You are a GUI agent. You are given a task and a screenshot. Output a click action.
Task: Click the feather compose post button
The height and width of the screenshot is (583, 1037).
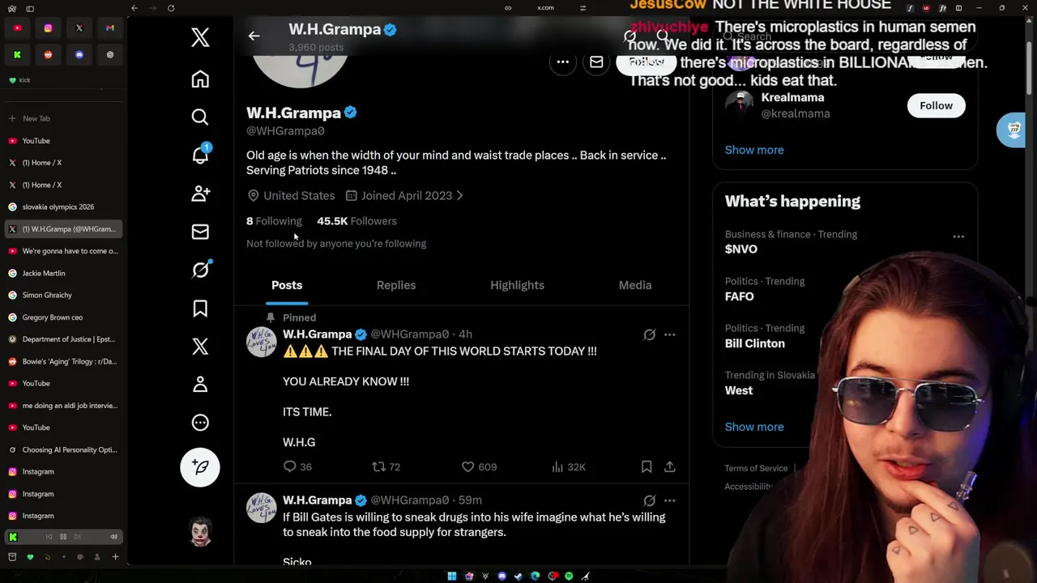point(200,466)
